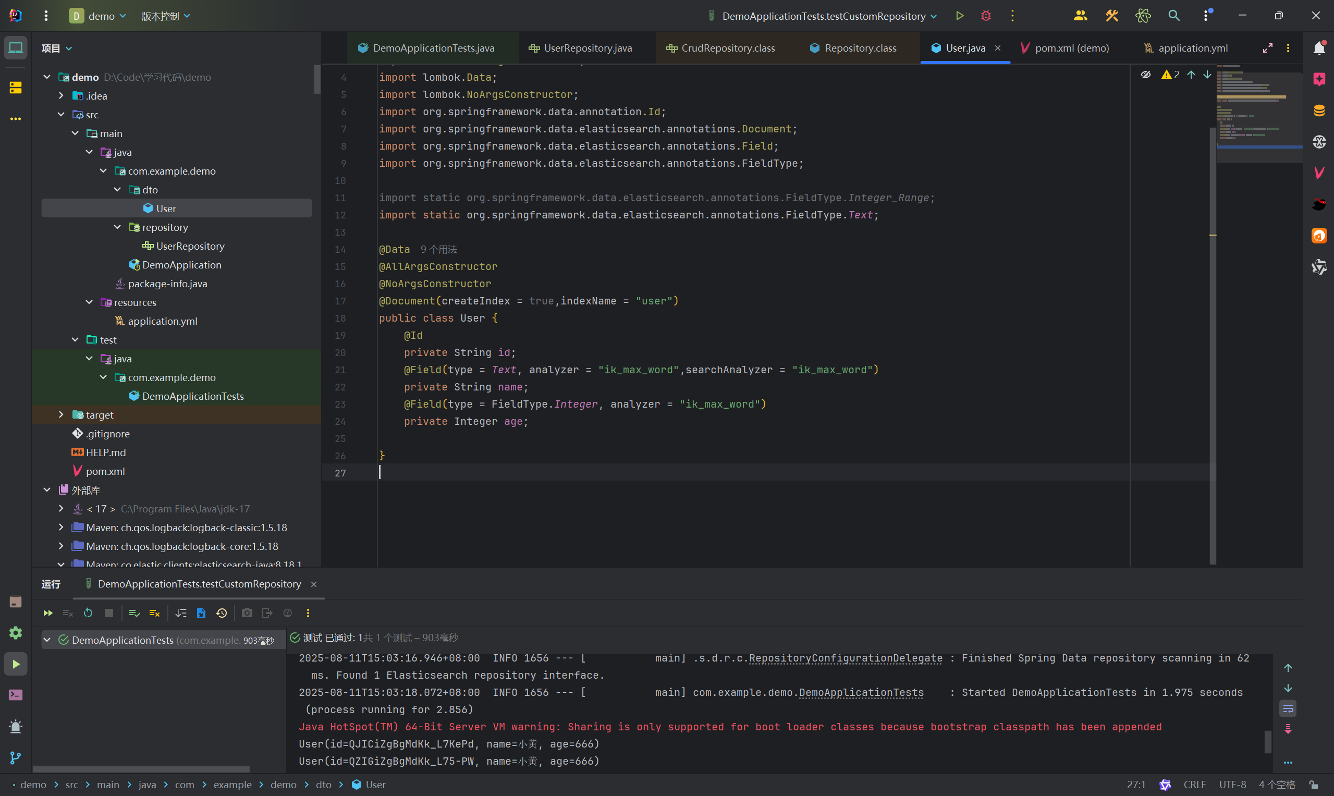Start debugging with the bug icon
The height and width of the screenshot is (796, 1334).
(986, 16)
